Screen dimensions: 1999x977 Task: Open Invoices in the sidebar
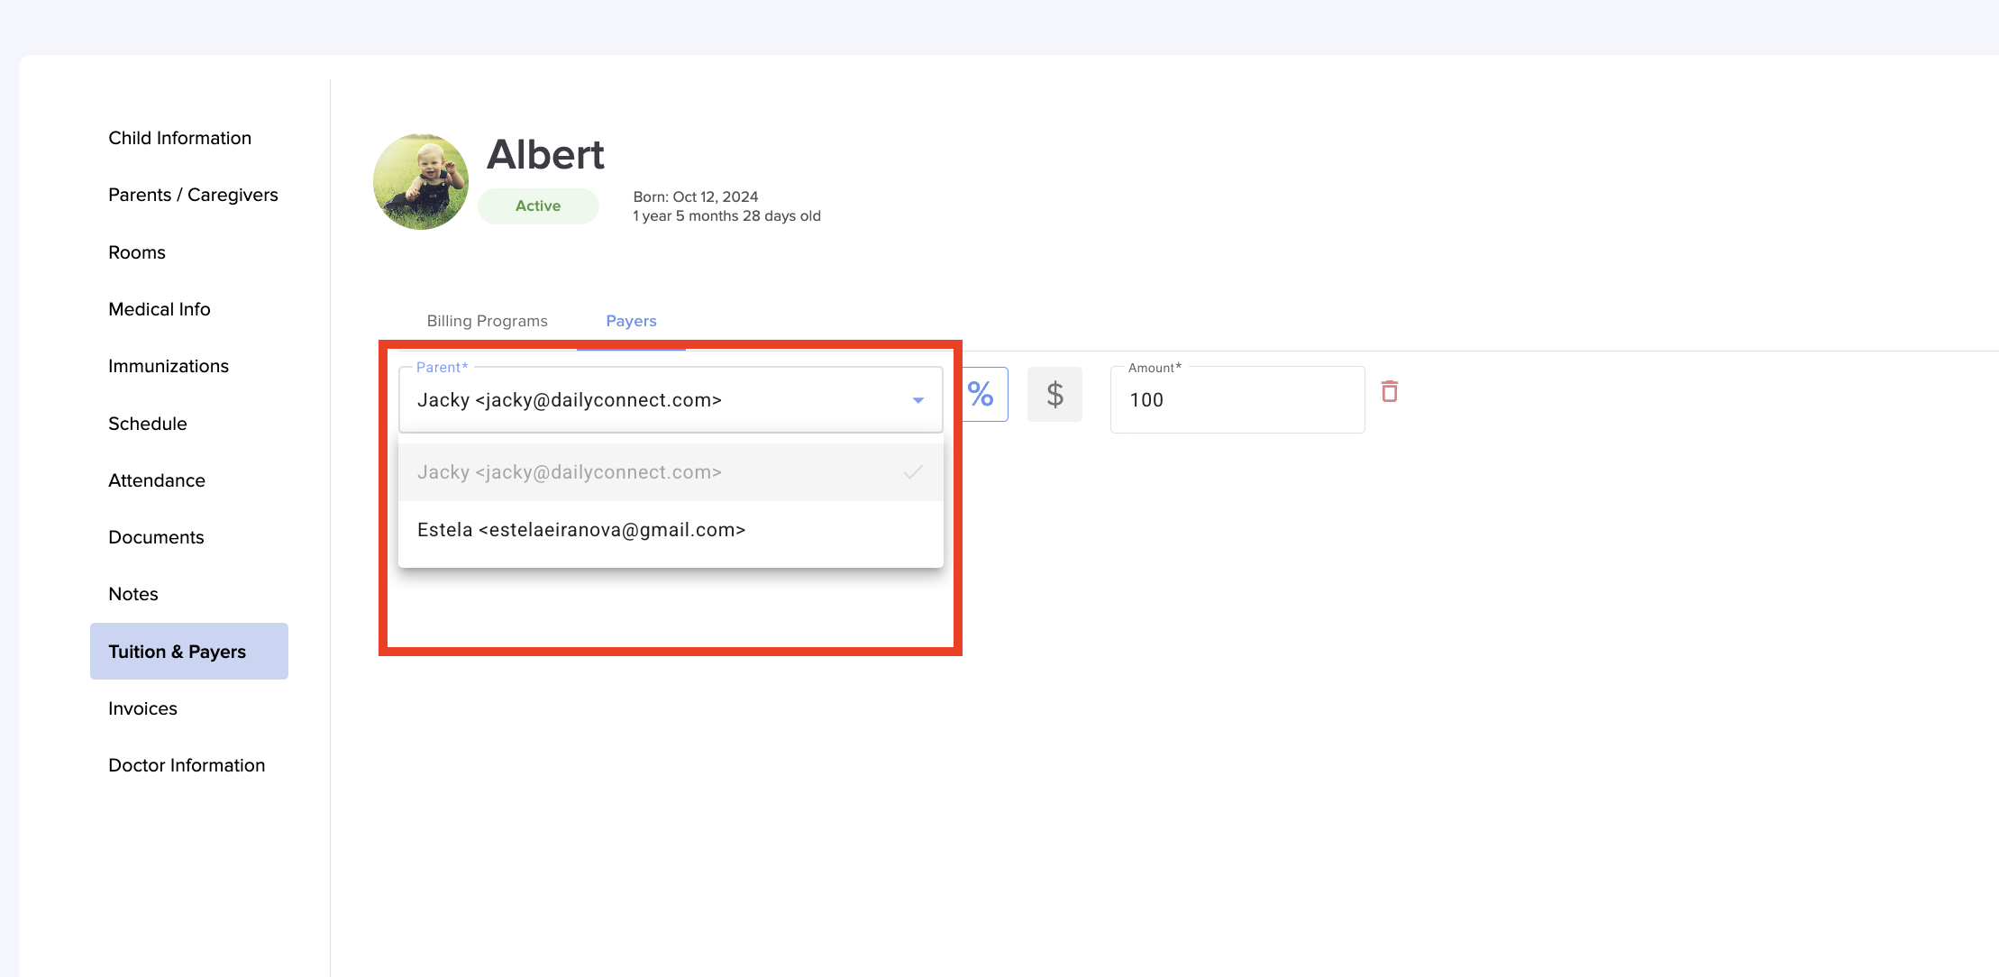[142, 708]
